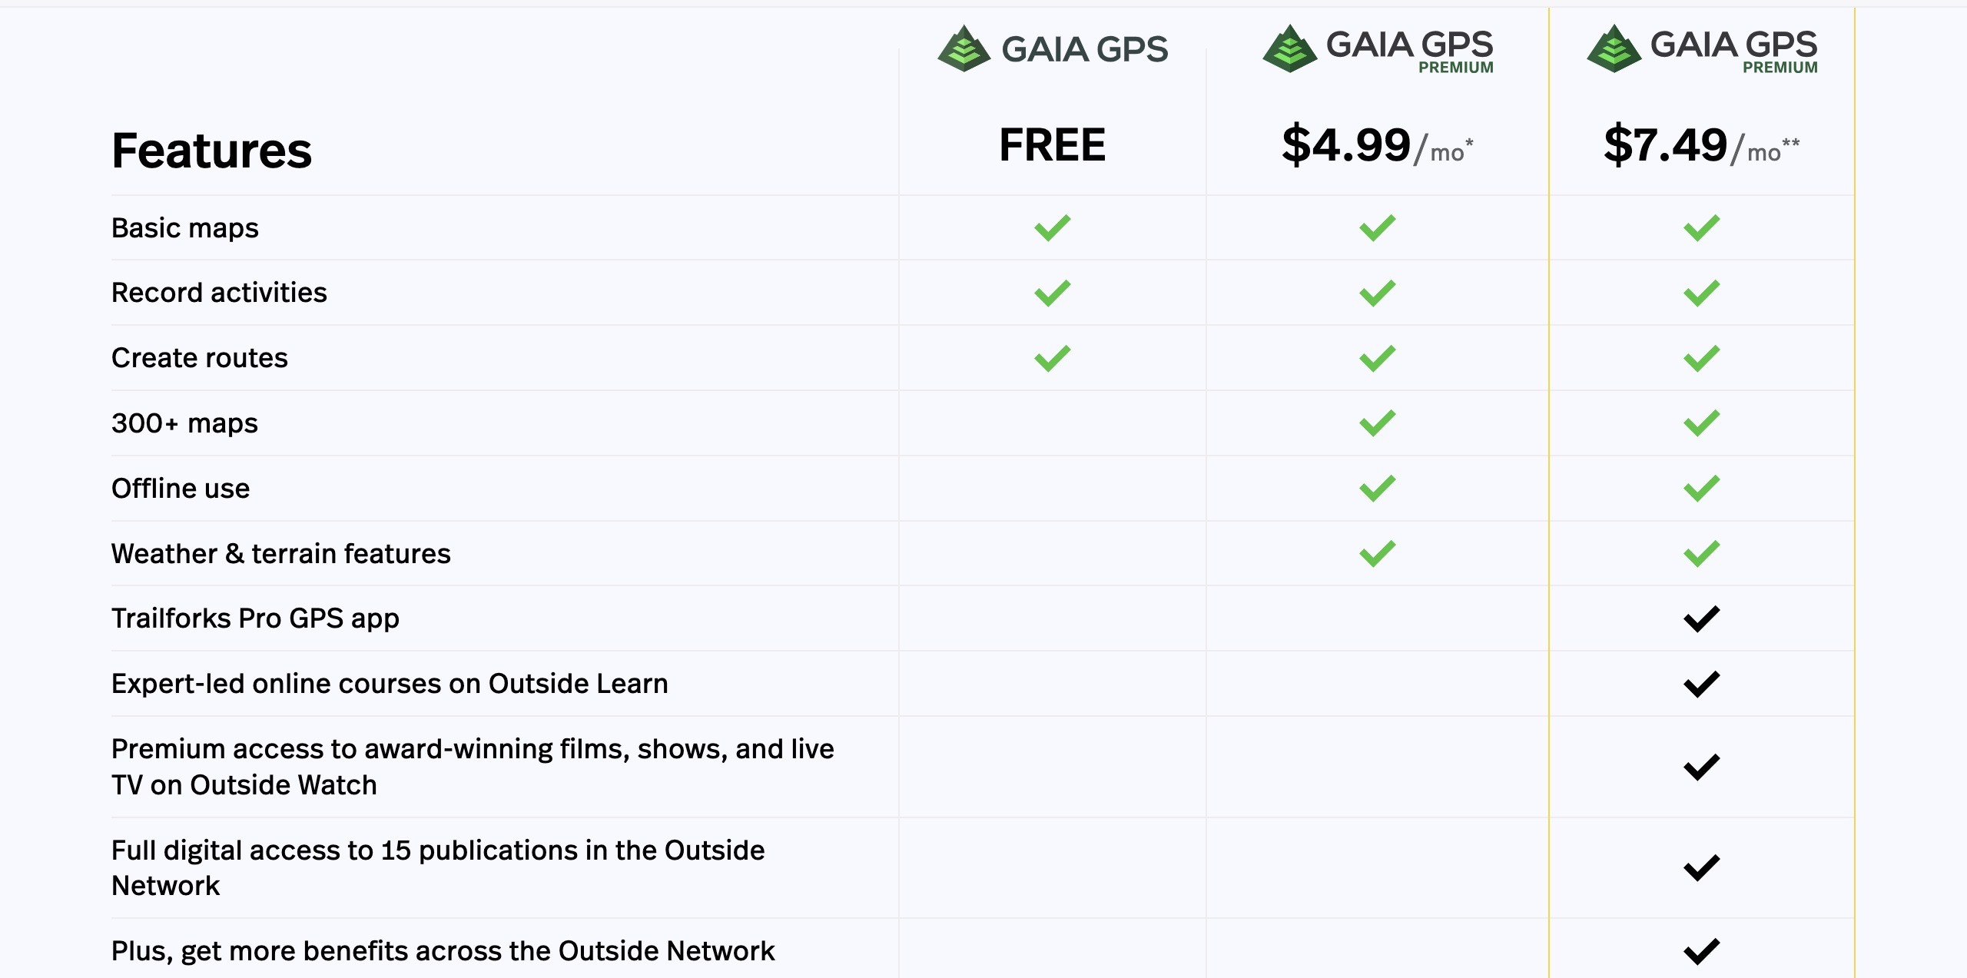Click the Outside Watch black checkmark

click(1701, 767)
